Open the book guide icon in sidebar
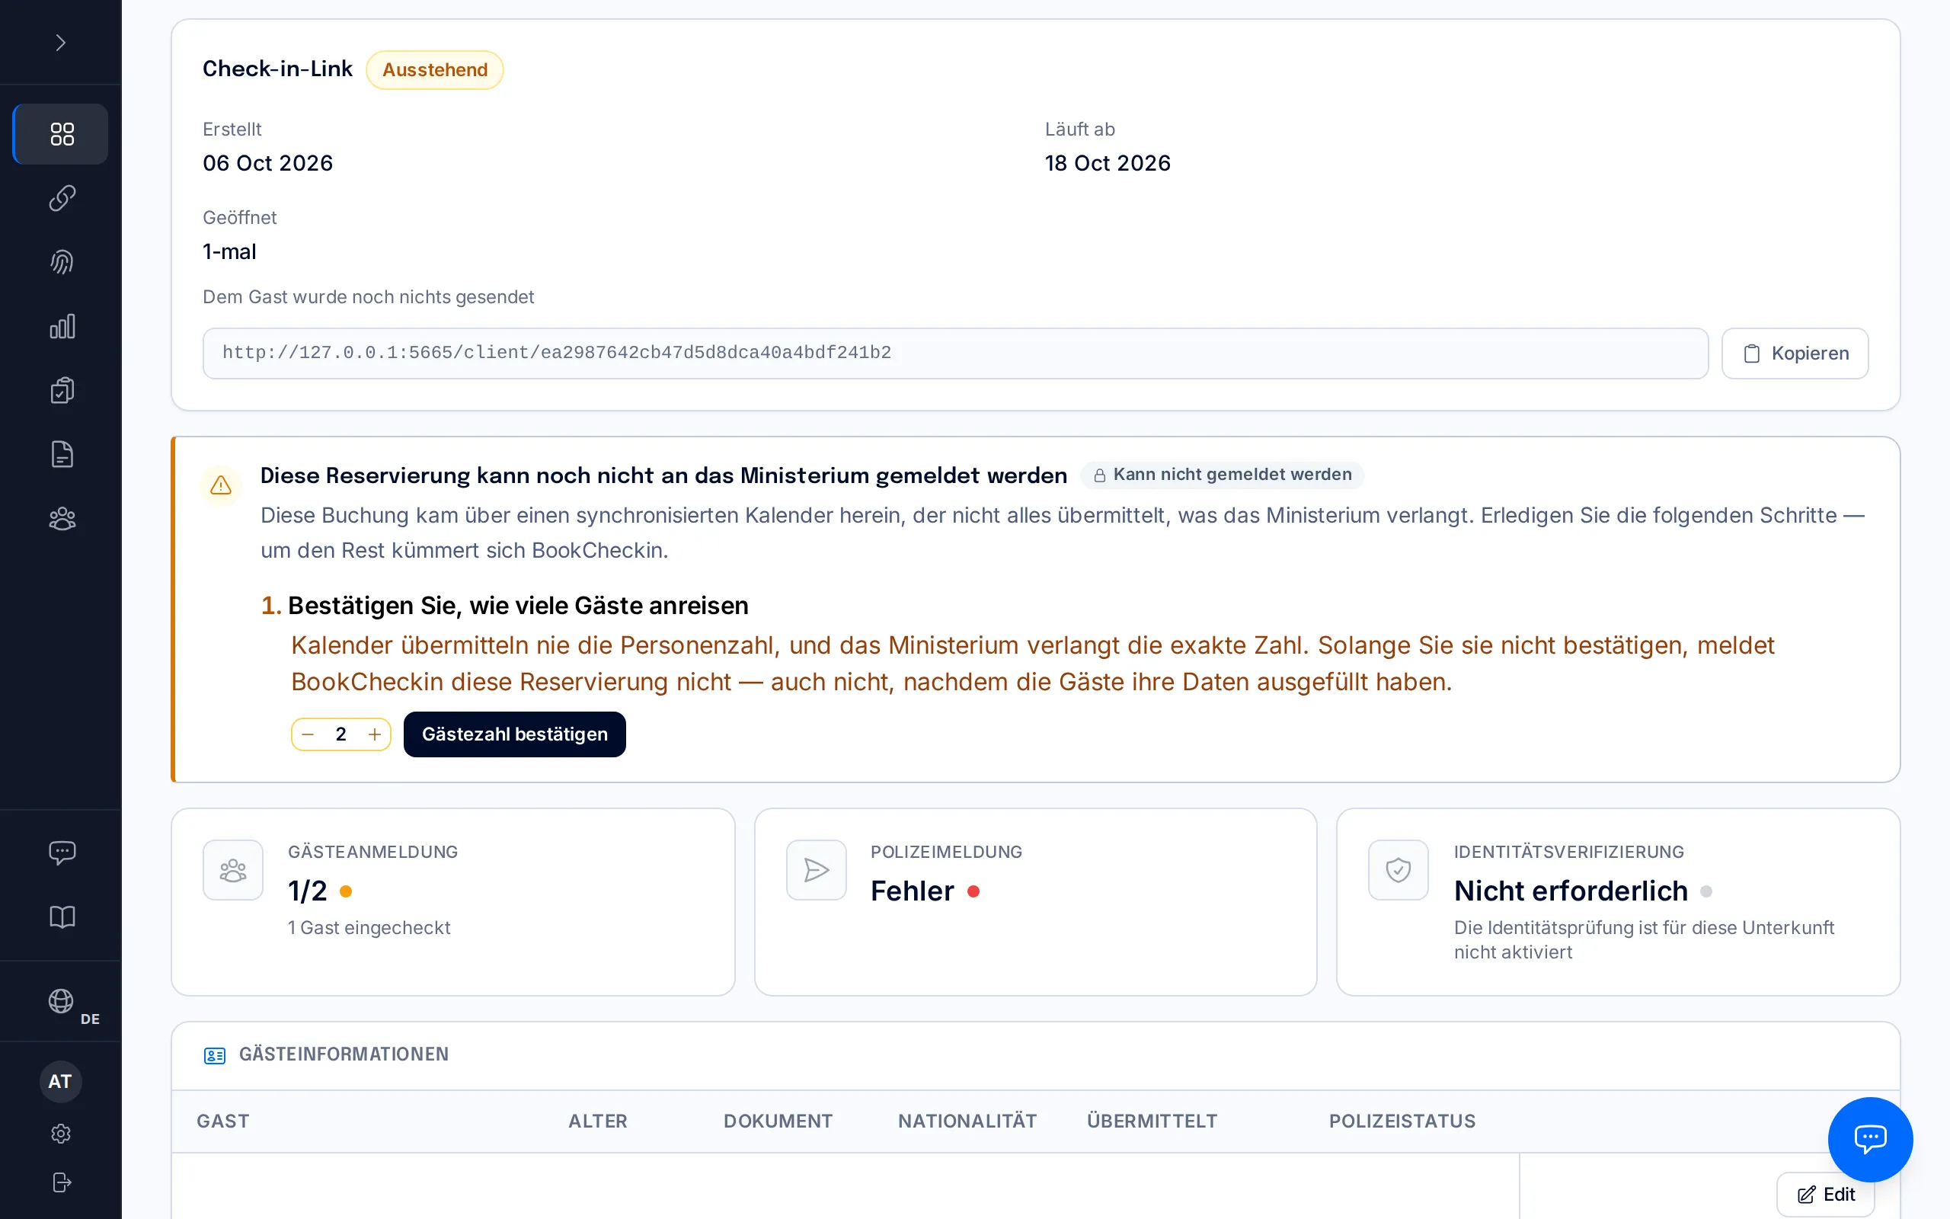Image resolution: width=1950 pixels, height=1219 pixels. [61, 917]
